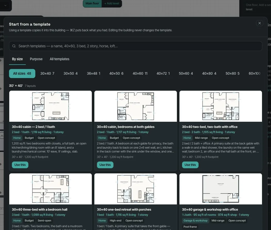Open the garage & workshop with office thumbnail

(x=221, y=189)
